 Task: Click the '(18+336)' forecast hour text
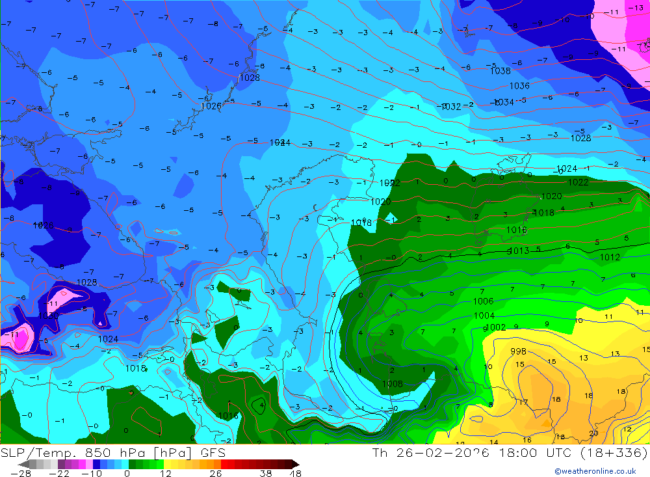tap(613, 452)
